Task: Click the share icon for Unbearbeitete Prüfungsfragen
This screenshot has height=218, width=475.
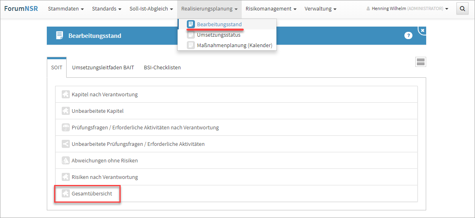Action: tap(65, 144)
